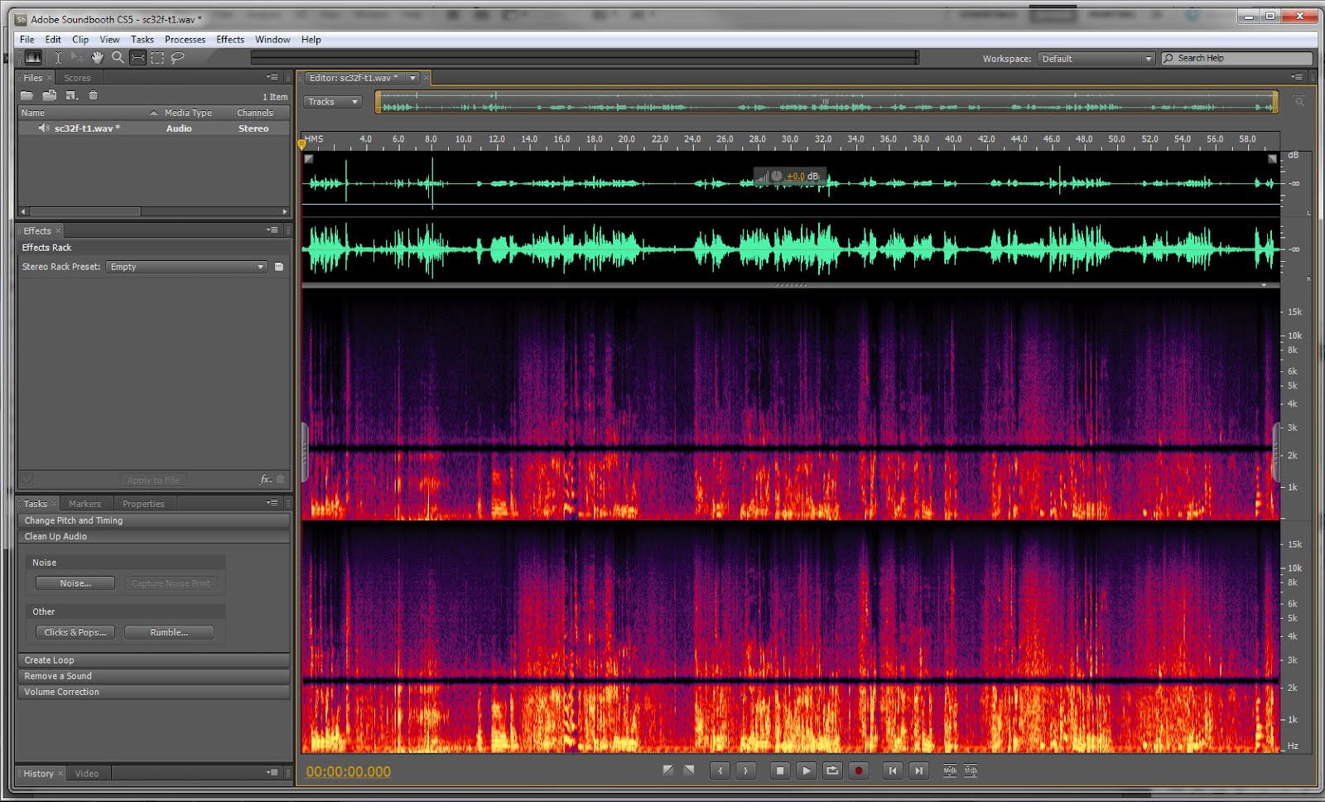Screen dimensions: 1325x802
Task: Open the Tracks dropdown
Action: pyautogui.click(x=333, y=102)
